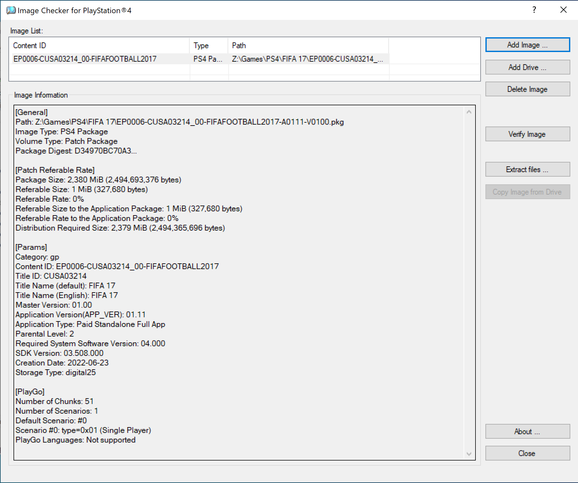Click the Referable Size: 1 MiB line
The image size is (578, 483).
coord(82,189)
